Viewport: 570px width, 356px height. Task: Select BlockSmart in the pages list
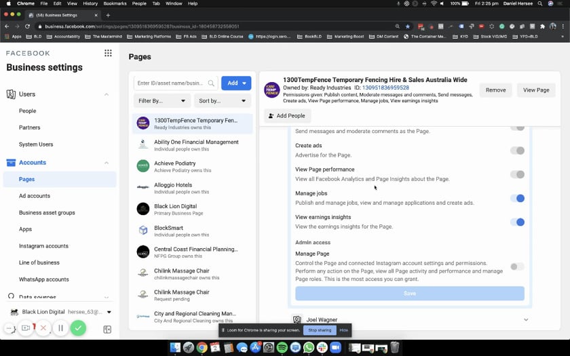[193, 231]
